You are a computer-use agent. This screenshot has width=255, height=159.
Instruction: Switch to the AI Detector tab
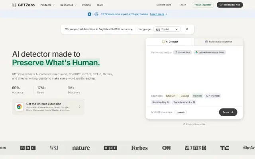[170, 42]
